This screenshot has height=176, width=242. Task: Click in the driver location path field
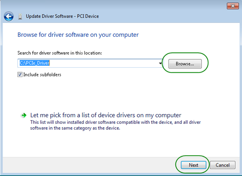pos(90,63)
